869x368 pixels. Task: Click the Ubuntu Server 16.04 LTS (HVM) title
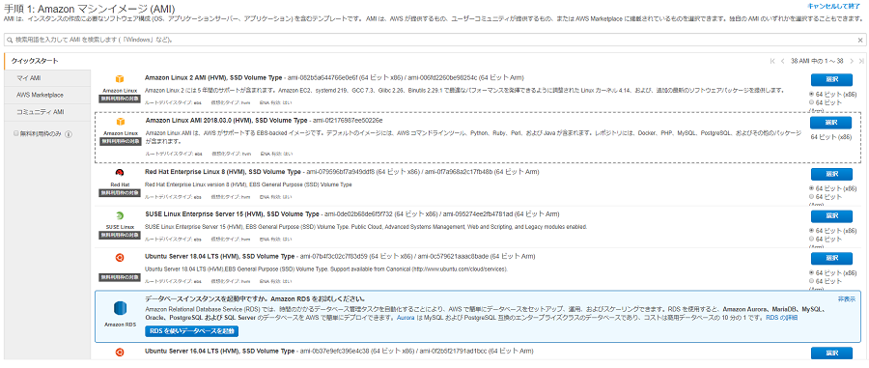pyautogui.click(x=219, y=352)
